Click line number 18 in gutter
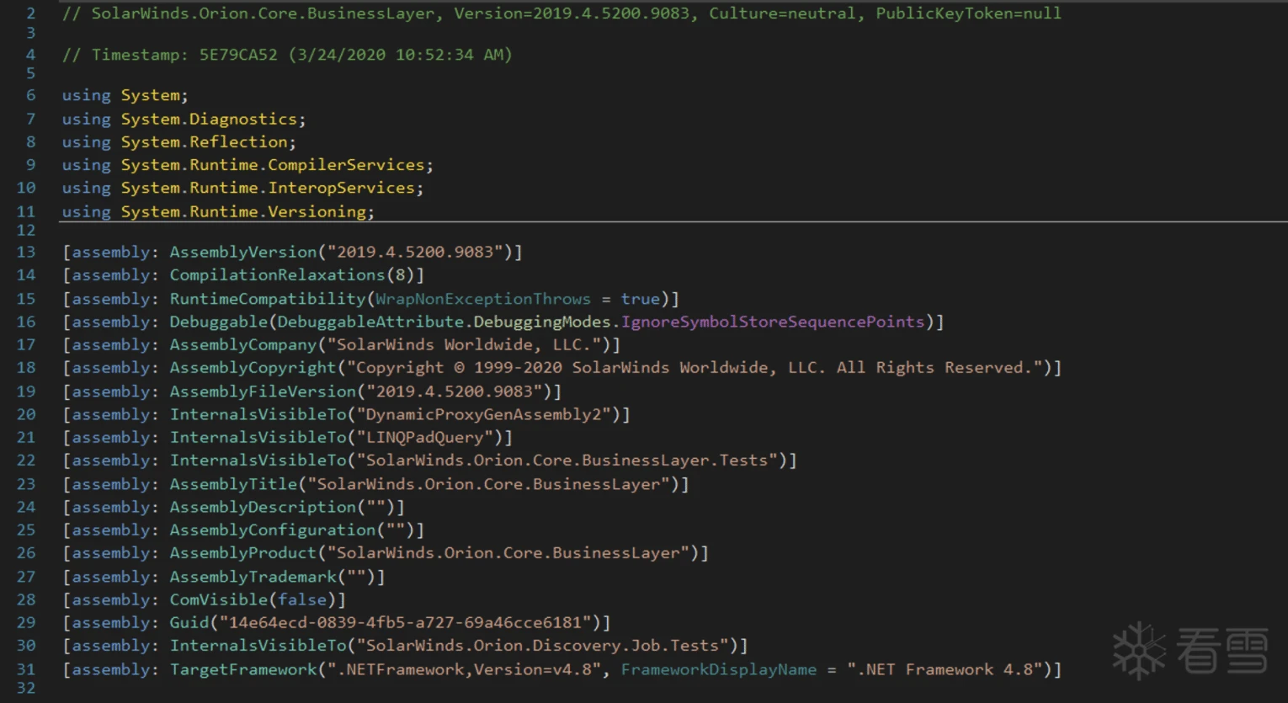1288x703 pixels. 26,368
